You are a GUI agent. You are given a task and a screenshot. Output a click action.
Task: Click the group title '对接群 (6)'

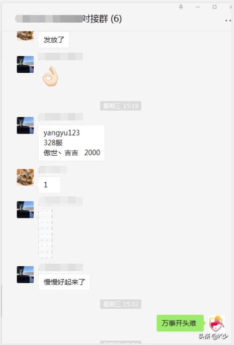coord(102,19)
